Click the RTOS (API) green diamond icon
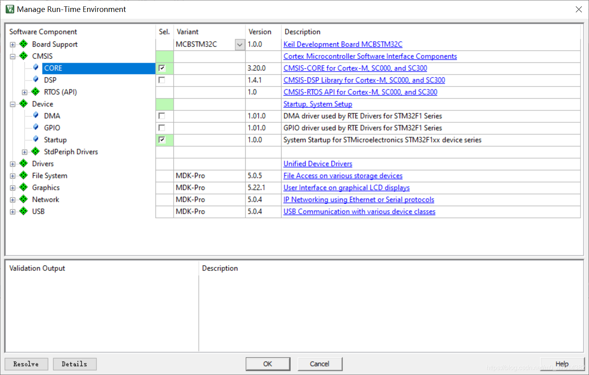 (35, 92)
